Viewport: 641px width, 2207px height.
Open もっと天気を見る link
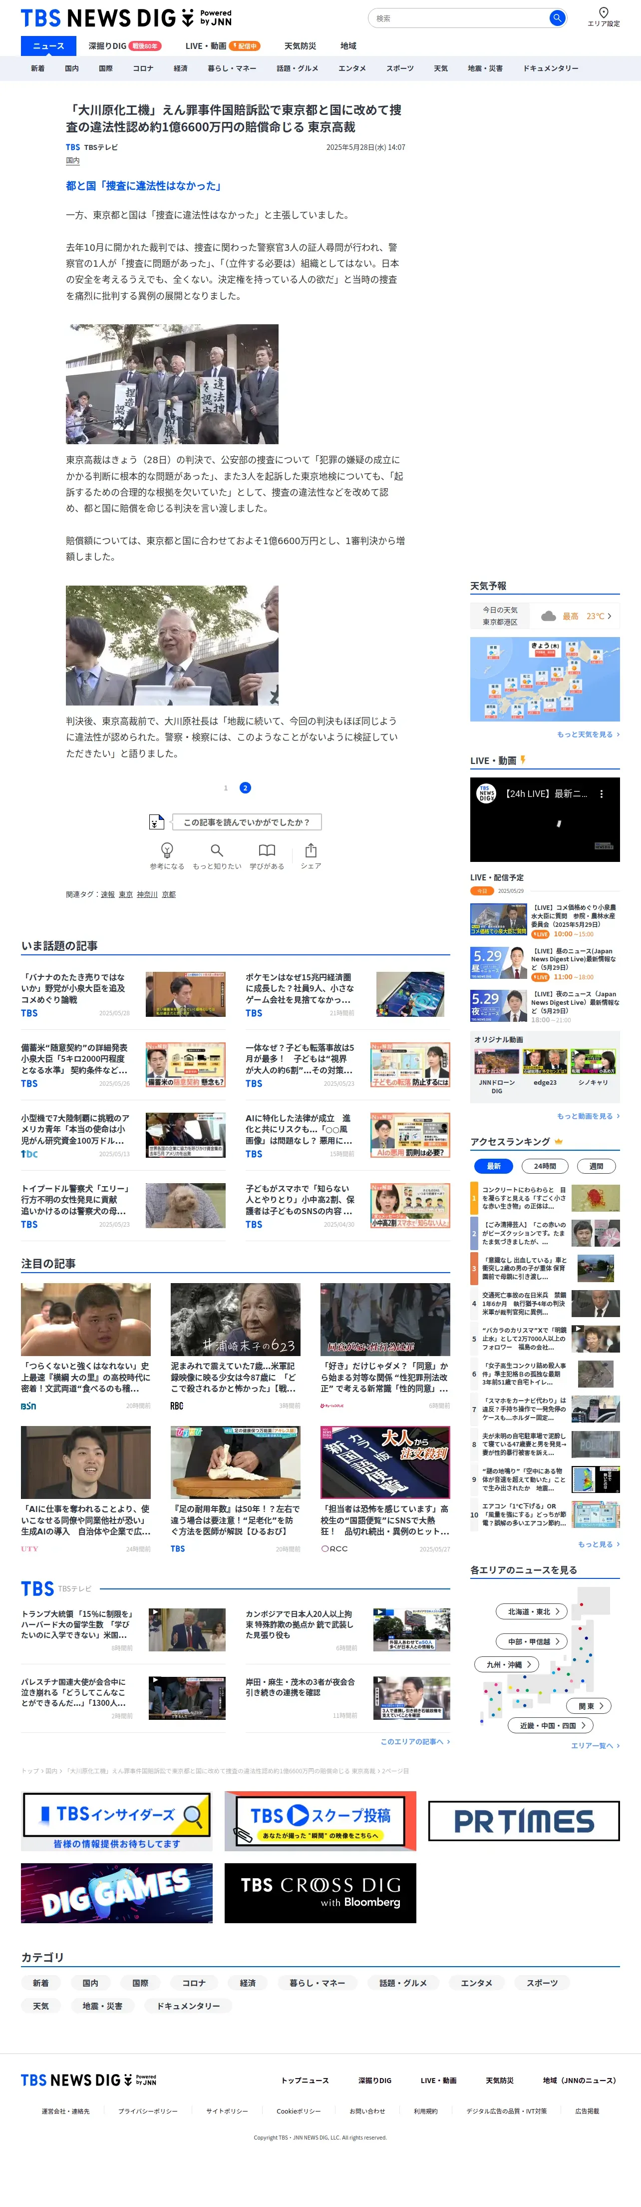click(x=588, y=734)
